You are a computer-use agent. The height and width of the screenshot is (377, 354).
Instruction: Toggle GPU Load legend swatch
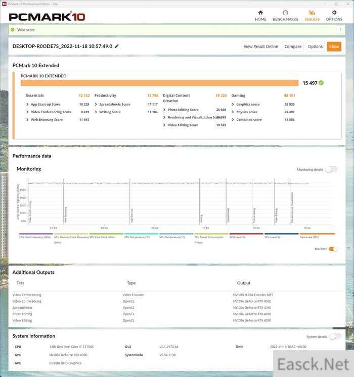(x=246, y=233)
